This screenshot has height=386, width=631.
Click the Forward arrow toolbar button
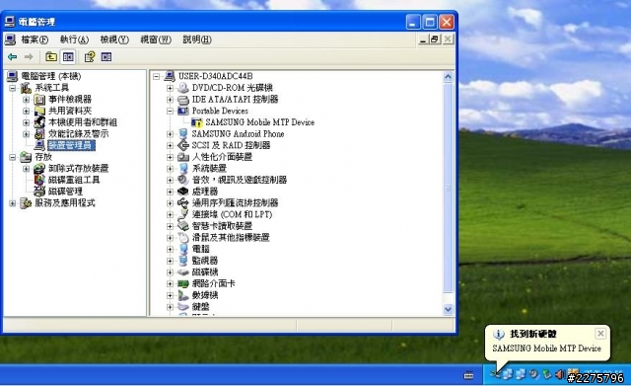pyautogui.click(x=29, y=57)
